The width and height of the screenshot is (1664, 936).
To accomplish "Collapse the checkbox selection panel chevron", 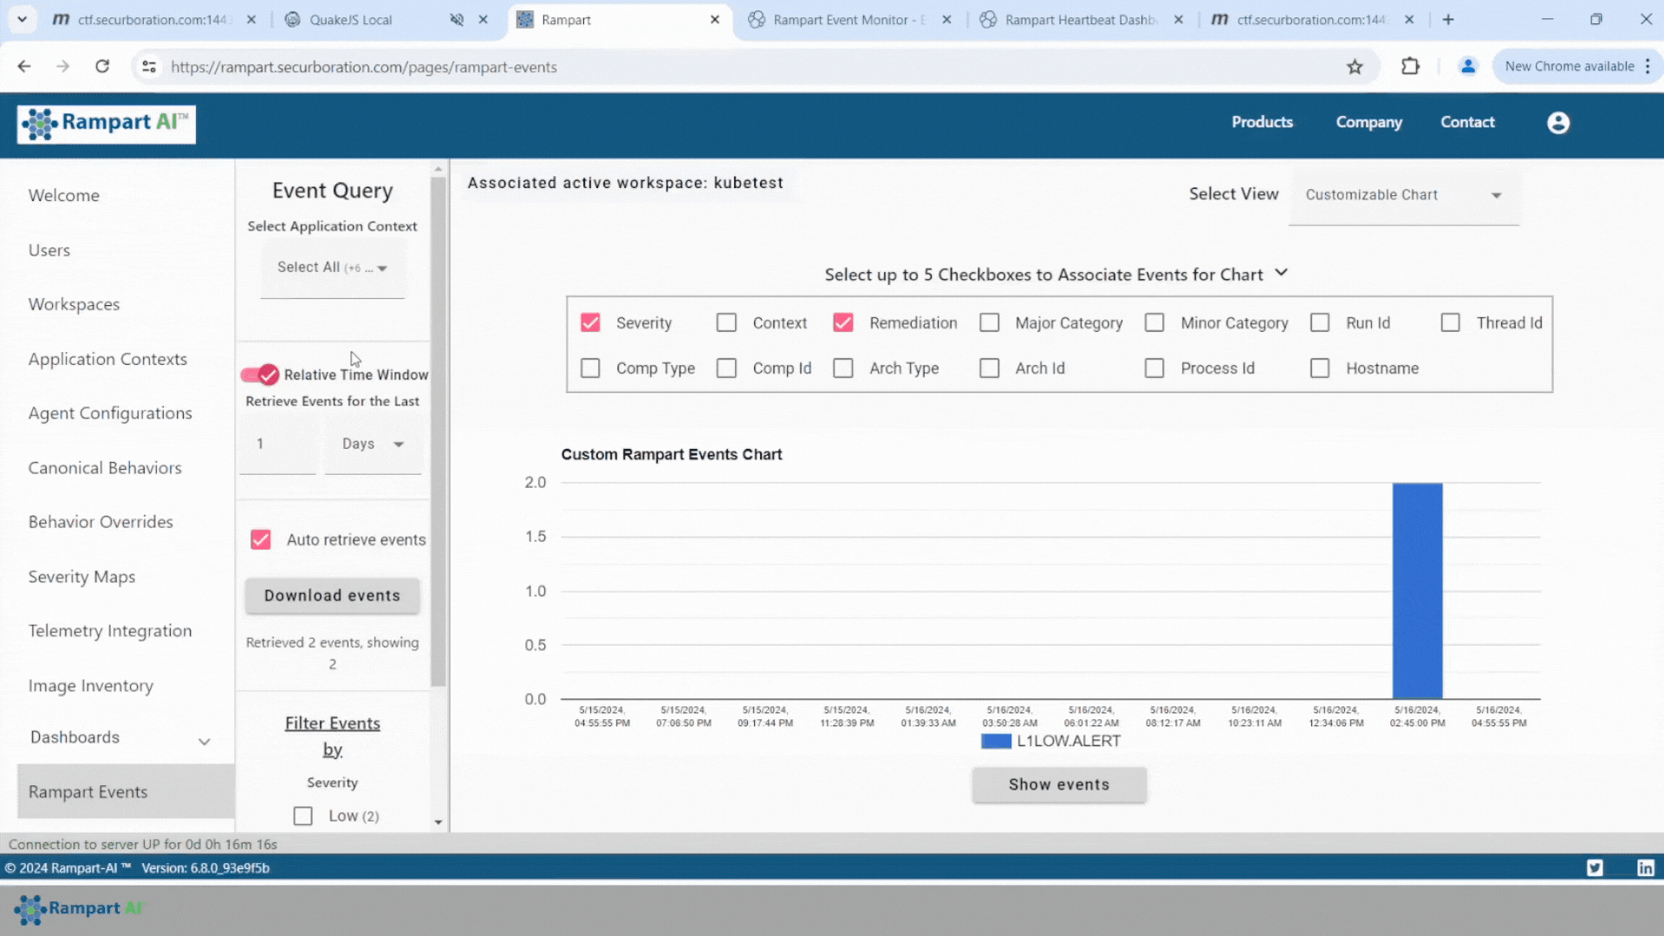I will [x=1281, y=273].
